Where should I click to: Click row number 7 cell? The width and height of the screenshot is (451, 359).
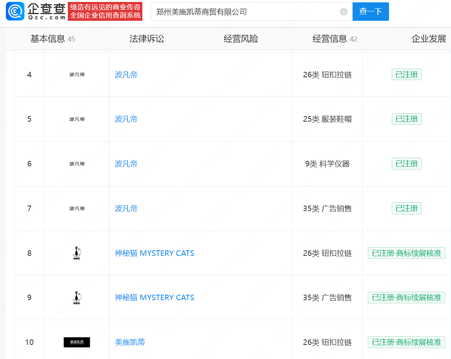coord(29,209)
